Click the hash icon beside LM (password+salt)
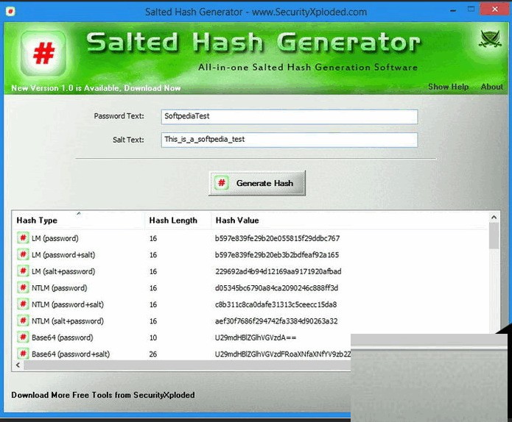This screenshot has height=422, width=512. point(23,254)
